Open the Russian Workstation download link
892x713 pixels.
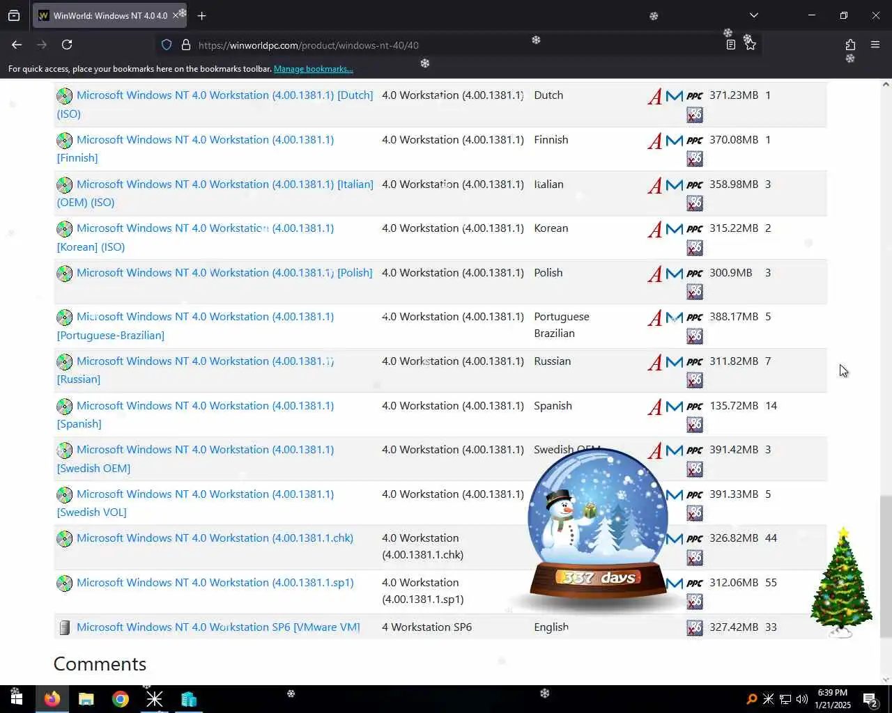[x=195, y=370]
